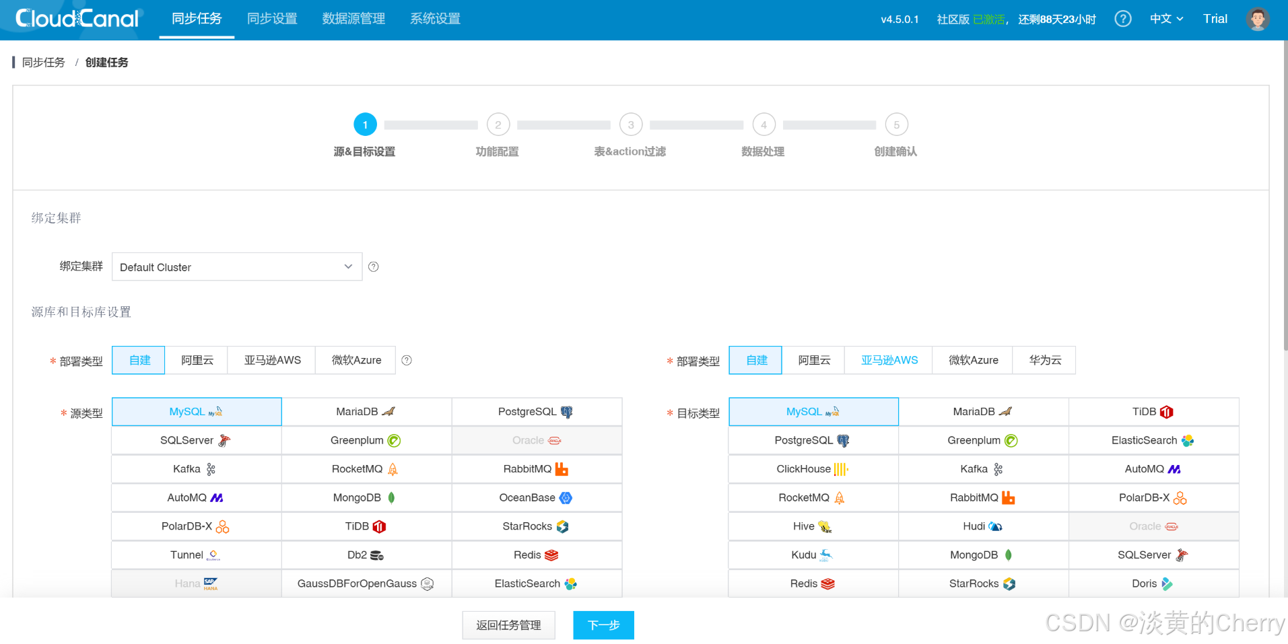Pick AutoMQ as target type
This screenshot has width=1288, height=644.
click(1154, 469)
